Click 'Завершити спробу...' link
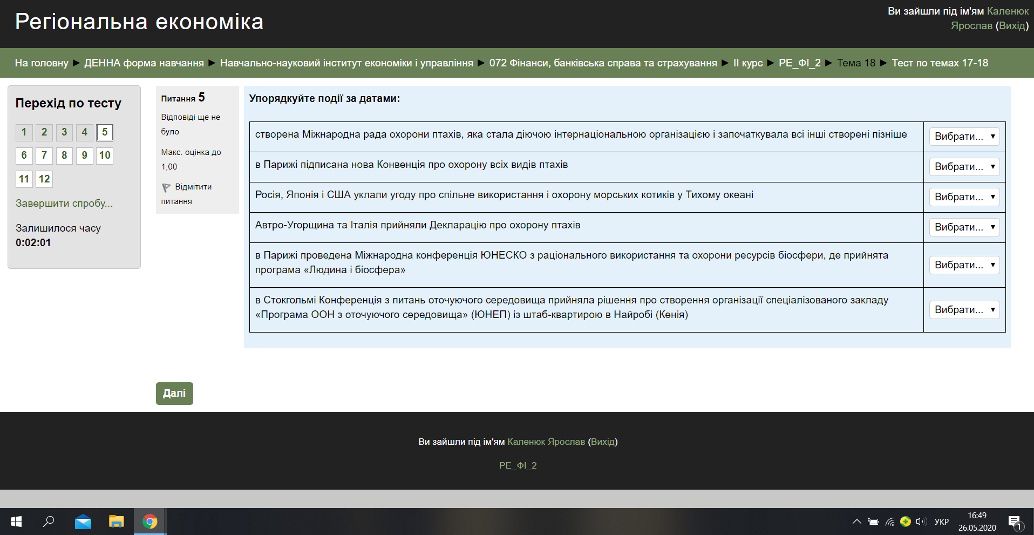Screen dimensions: 1034x535 pyautogui.click(x=64, y=204)
